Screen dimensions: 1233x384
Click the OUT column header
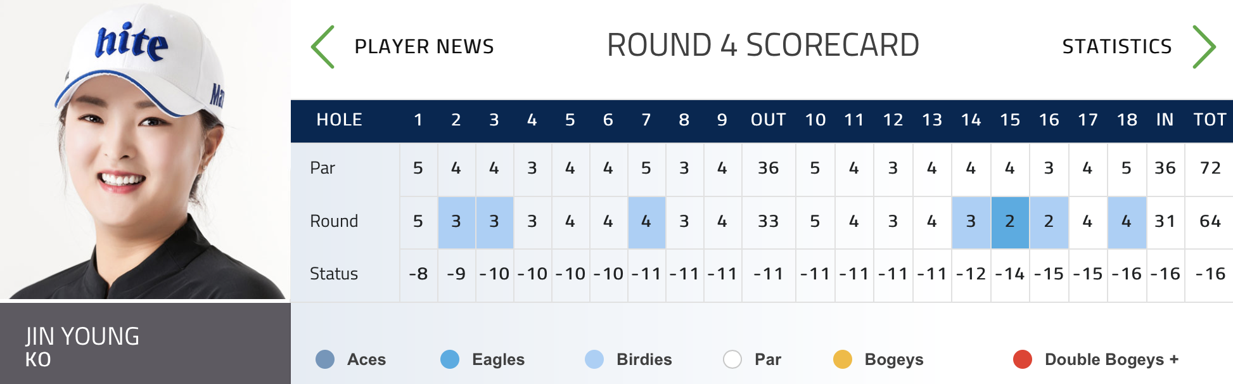point(768,120)
